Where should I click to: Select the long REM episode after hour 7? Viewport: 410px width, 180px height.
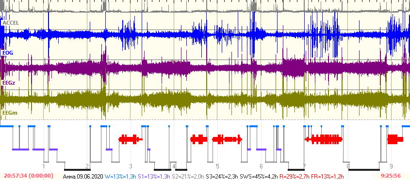click(324, 139)
